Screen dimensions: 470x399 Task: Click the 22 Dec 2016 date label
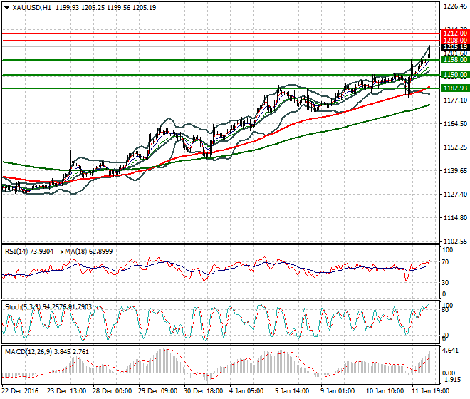21,391
